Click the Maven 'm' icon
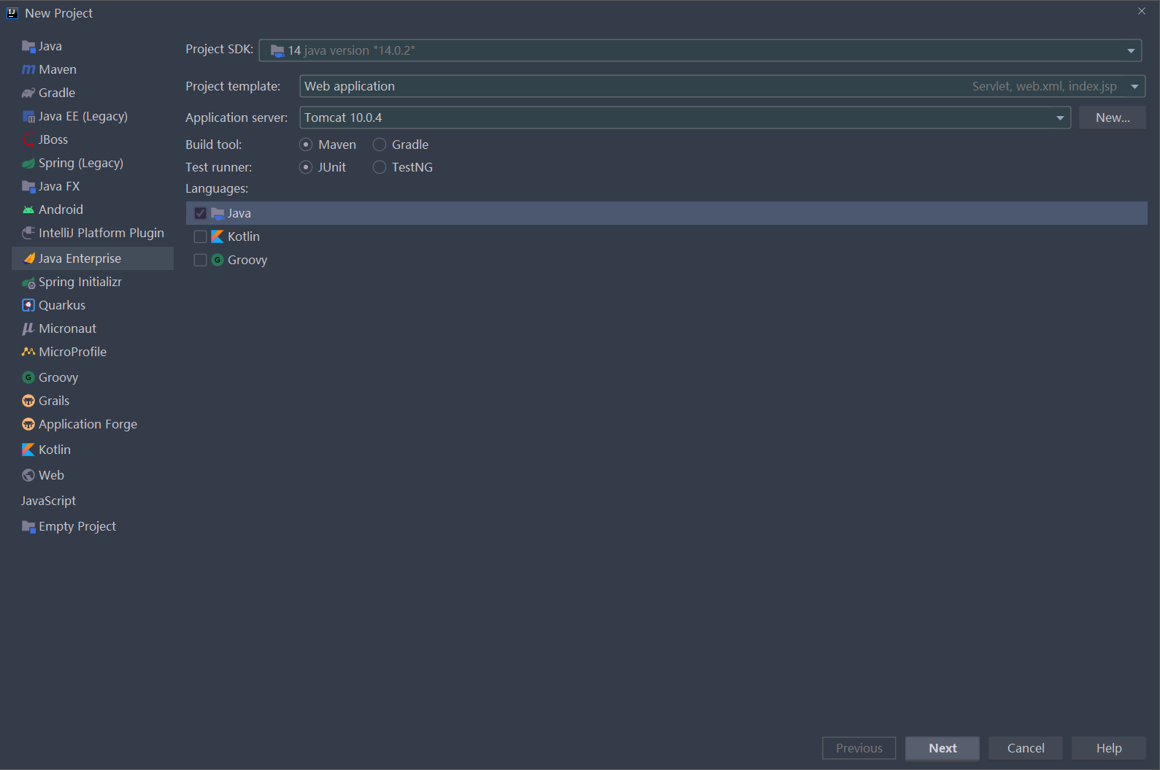Screen dimensions: 1160x770 28,70
